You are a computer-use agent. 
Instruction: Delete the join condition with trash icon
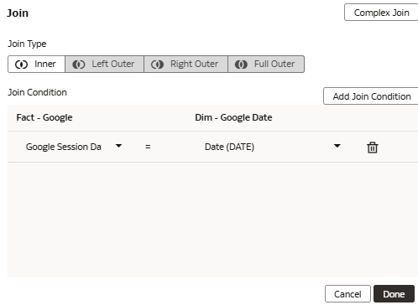point(372,147)
